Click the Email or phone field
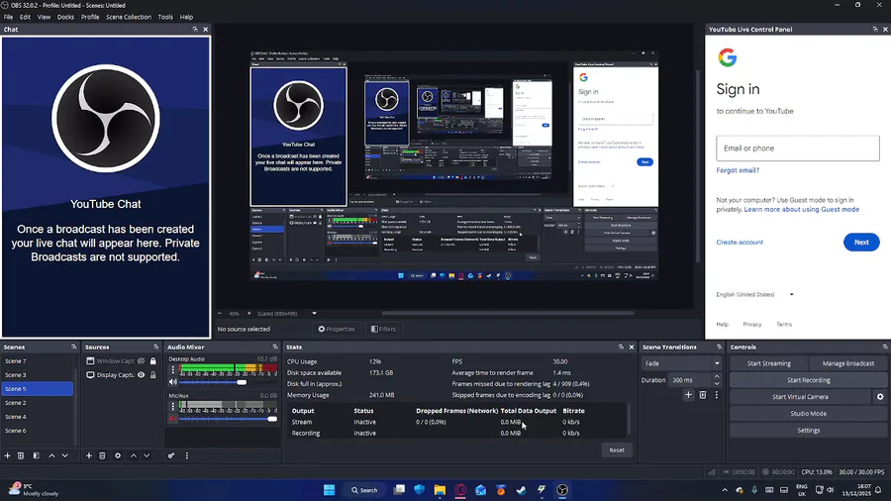 coord(797,149)
